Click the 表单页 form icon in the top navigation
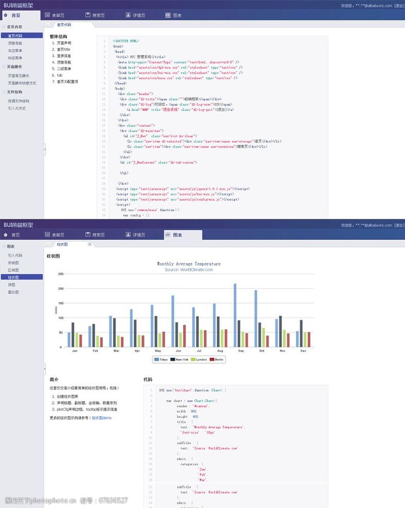This screenshot has height=508, width=405. [47, 15]
